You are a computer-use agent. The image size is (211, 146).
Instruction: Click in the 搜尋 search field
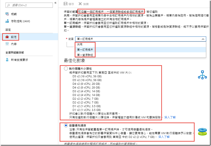30,5
